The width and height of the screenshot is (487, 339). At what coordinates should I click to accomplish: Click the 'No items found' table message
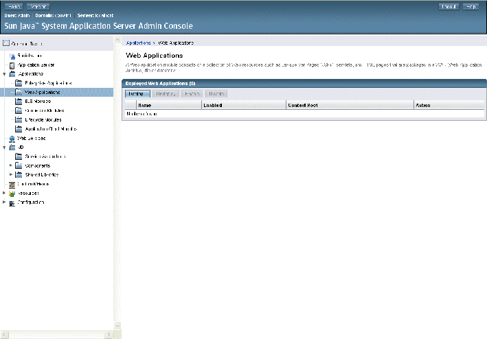(141, 114)
